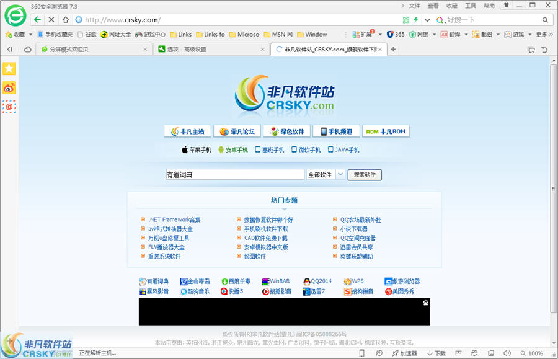Open 下载 manager in status bar
Image resolution: width=558 pixels, height=359 pixels.
[x=436, y=353]
